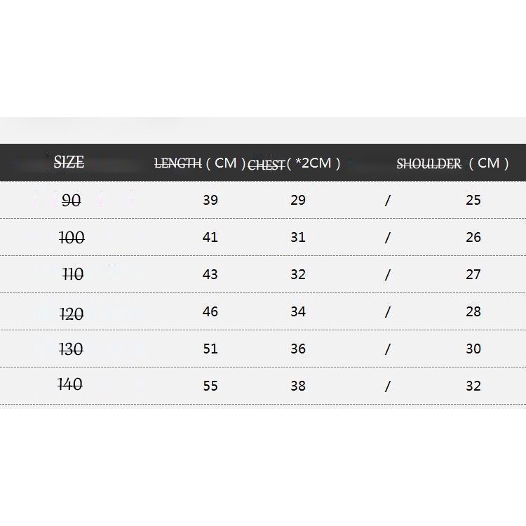This screenshot has width=526, height=526.
Task: Select size 110 in the size column
Action: (73, 275)
